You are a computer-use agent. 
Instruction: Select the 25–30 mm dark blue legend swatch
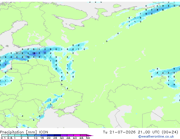[x=57, y=135]
